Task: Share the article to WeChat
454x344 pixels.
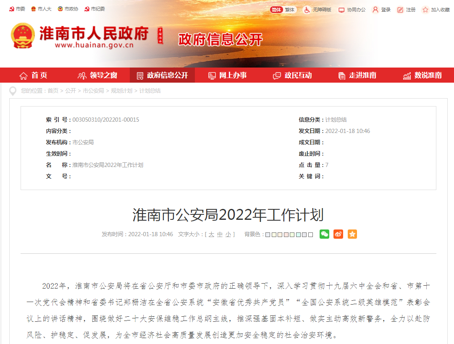Action: tap(324, 234)
